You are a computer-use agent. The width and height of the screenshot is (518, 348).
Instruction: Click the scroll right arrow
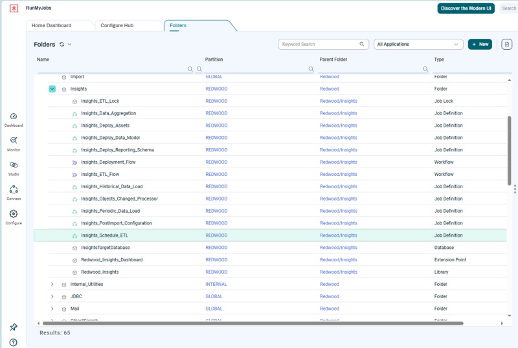502,323
